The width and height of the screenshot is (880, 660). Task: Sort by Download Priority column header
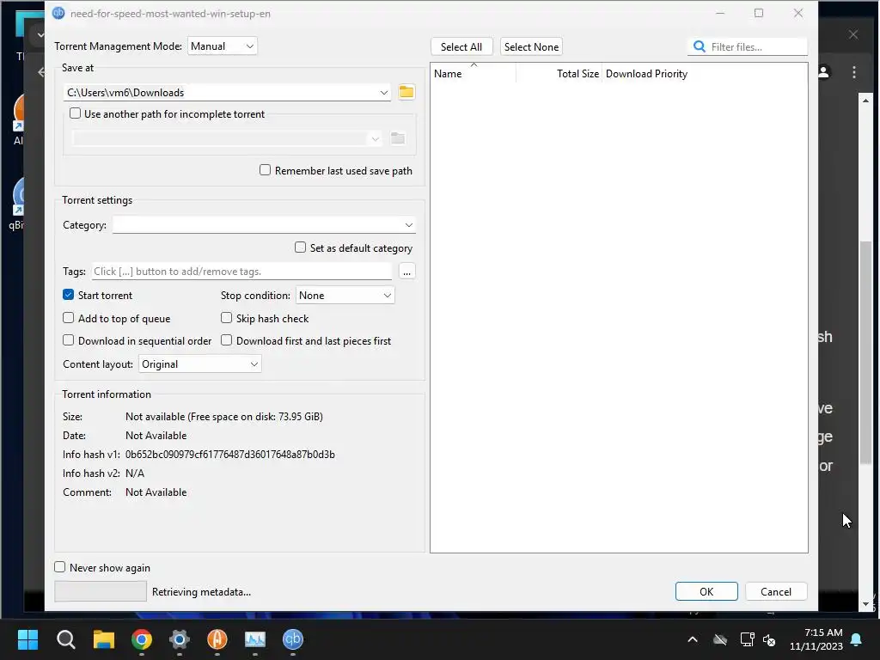pos(646,74)
